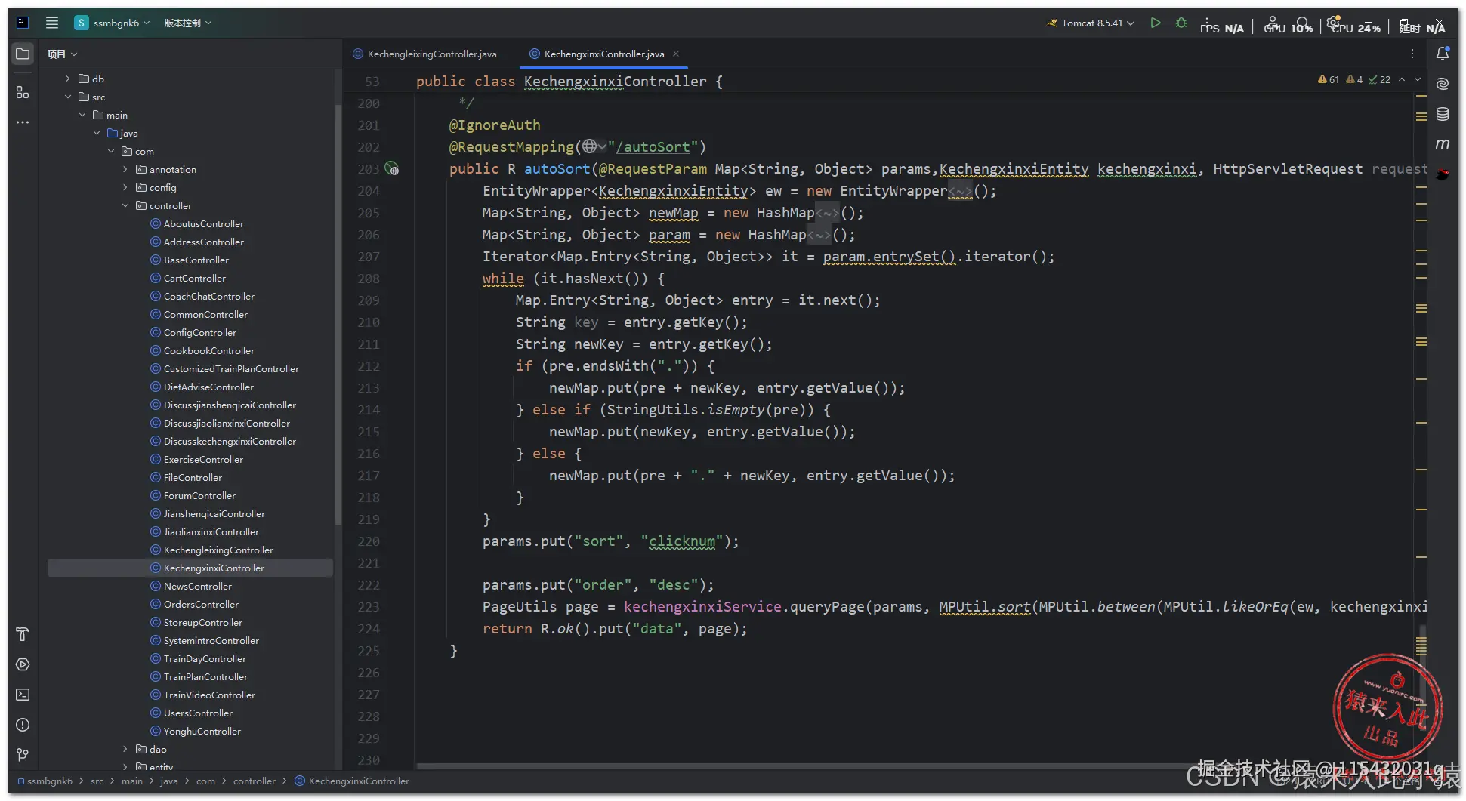This screenshot has height=801, width=1466.
Task: Open the Git version control window
Action: click(23, 755)
